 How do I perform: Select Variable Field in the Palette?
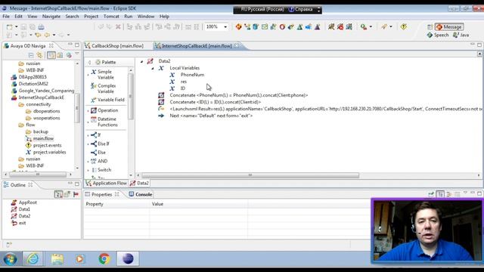coord(107,100)
